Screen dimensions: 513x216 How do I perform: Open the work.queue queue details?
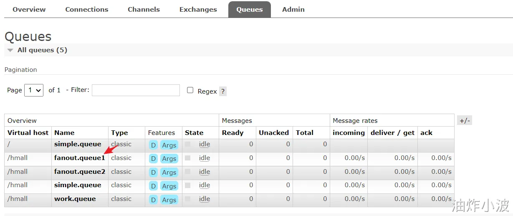coord(75,199)
